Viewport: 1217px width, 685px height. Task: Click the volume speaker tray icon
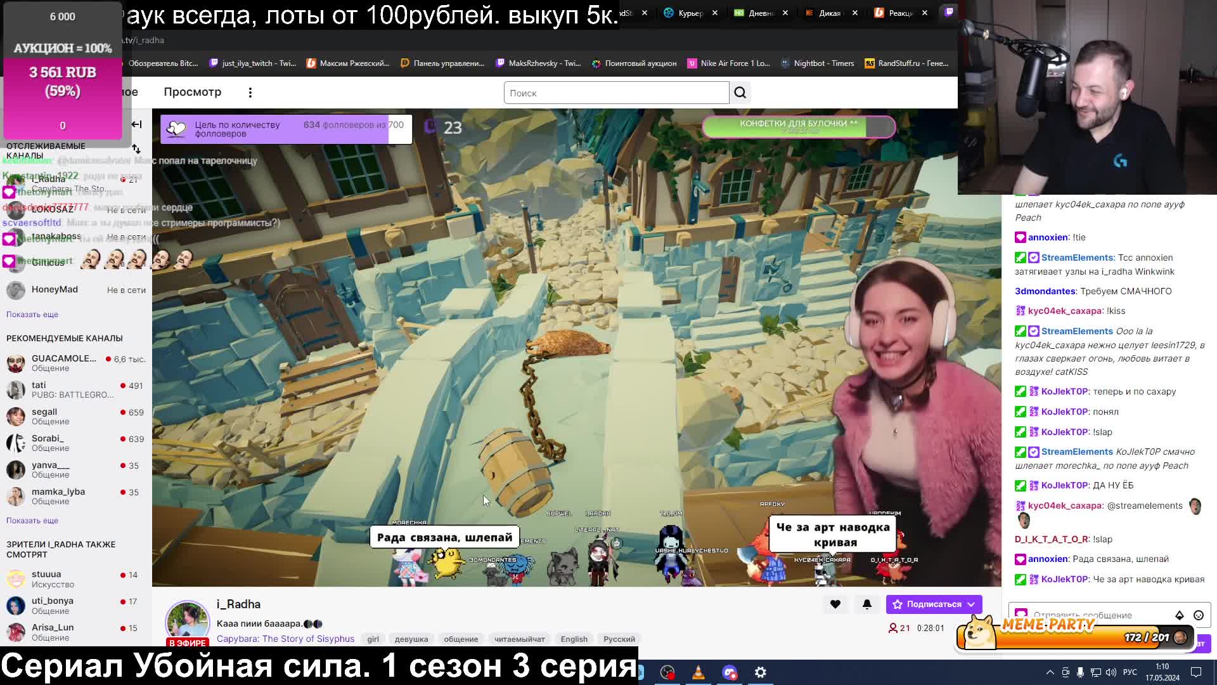pos(1111,672)
